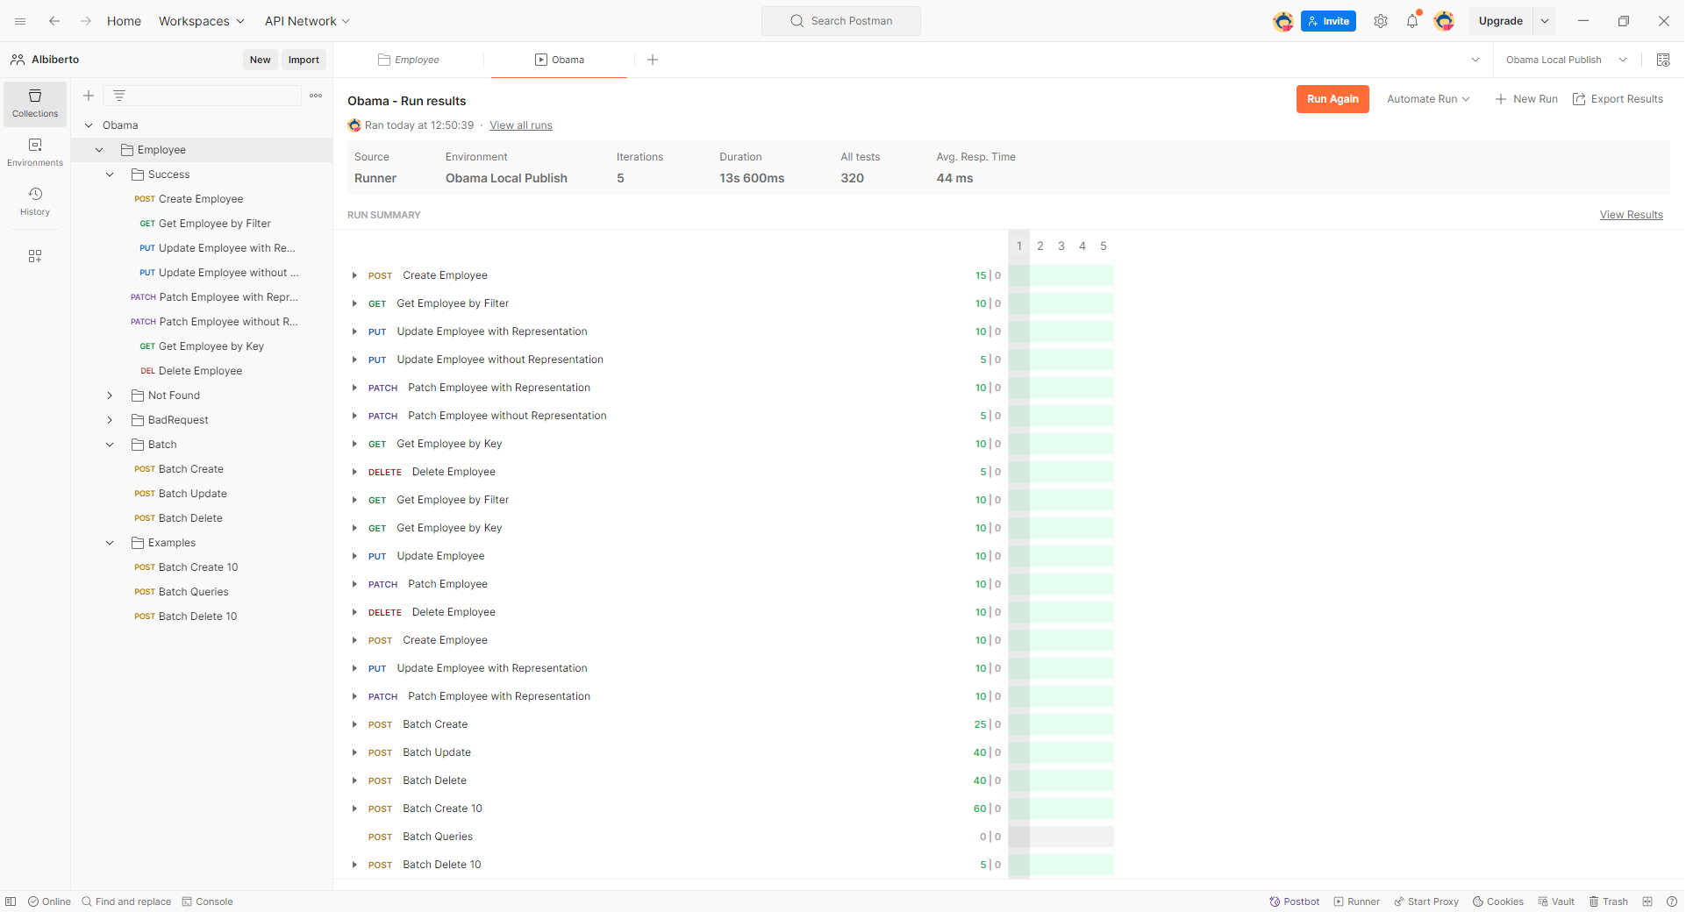Expand the BadRequest folder
Viewport: 1686px width, 912px height.
(110, 420)
